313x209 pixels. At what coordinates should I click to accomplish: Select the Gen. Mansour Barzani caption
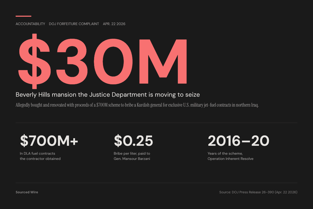pos(132,156)
